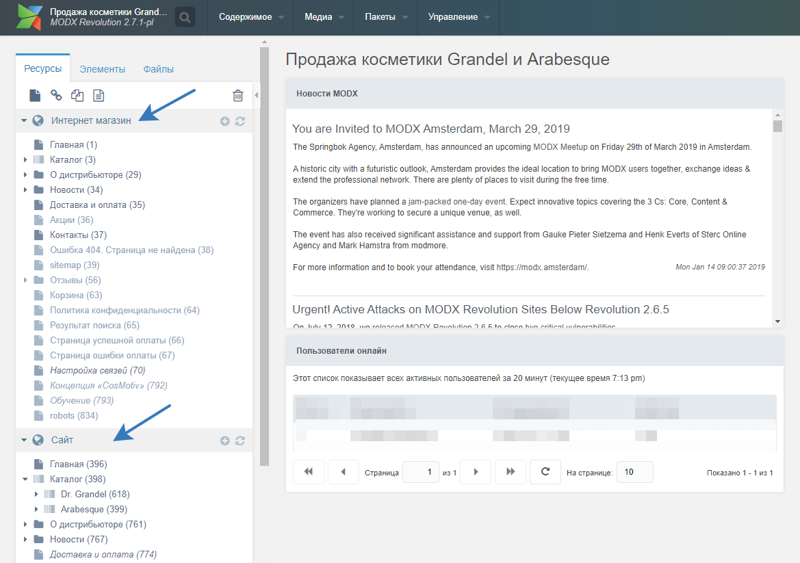The height and width of the screenshot is (563, 800).
Task: Expand Отзывы (56) tree node
Action: click(x=25, y=280)
